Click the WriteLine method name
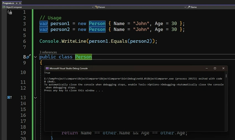 click(x=74, y=41)
